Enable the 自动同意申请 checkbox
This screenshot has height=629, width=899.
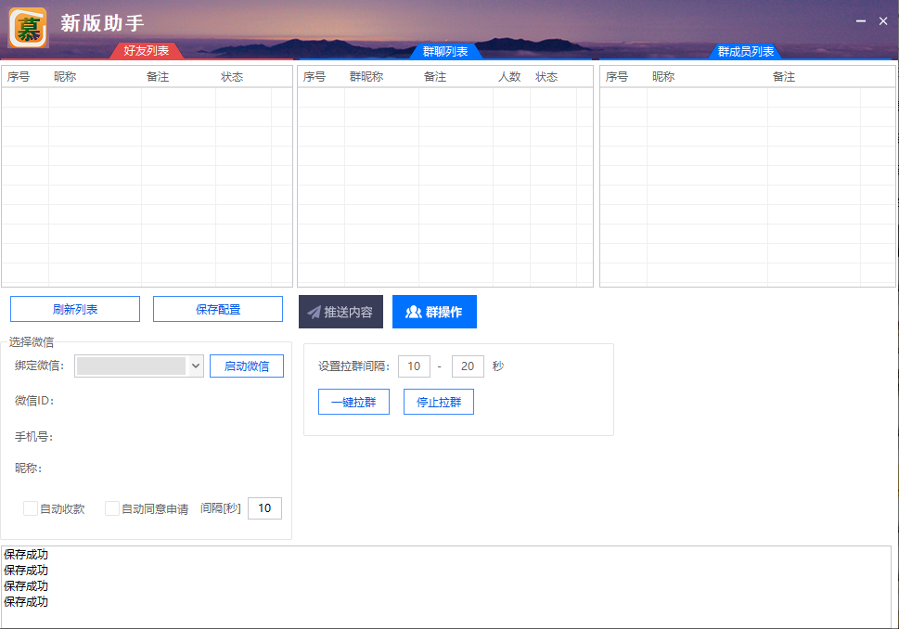pos(112,508)
